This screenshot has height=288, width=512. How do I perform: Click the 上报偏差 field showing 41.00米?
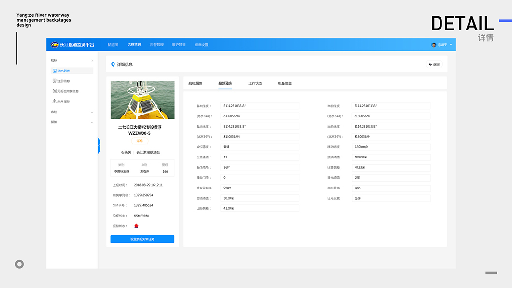(260, 208)
